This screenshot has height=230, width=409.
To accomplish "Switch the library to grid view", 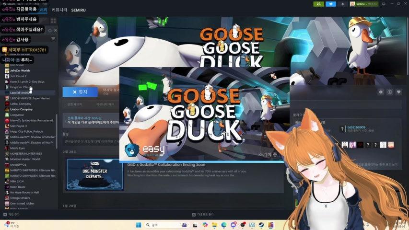I will pos(53,21).
